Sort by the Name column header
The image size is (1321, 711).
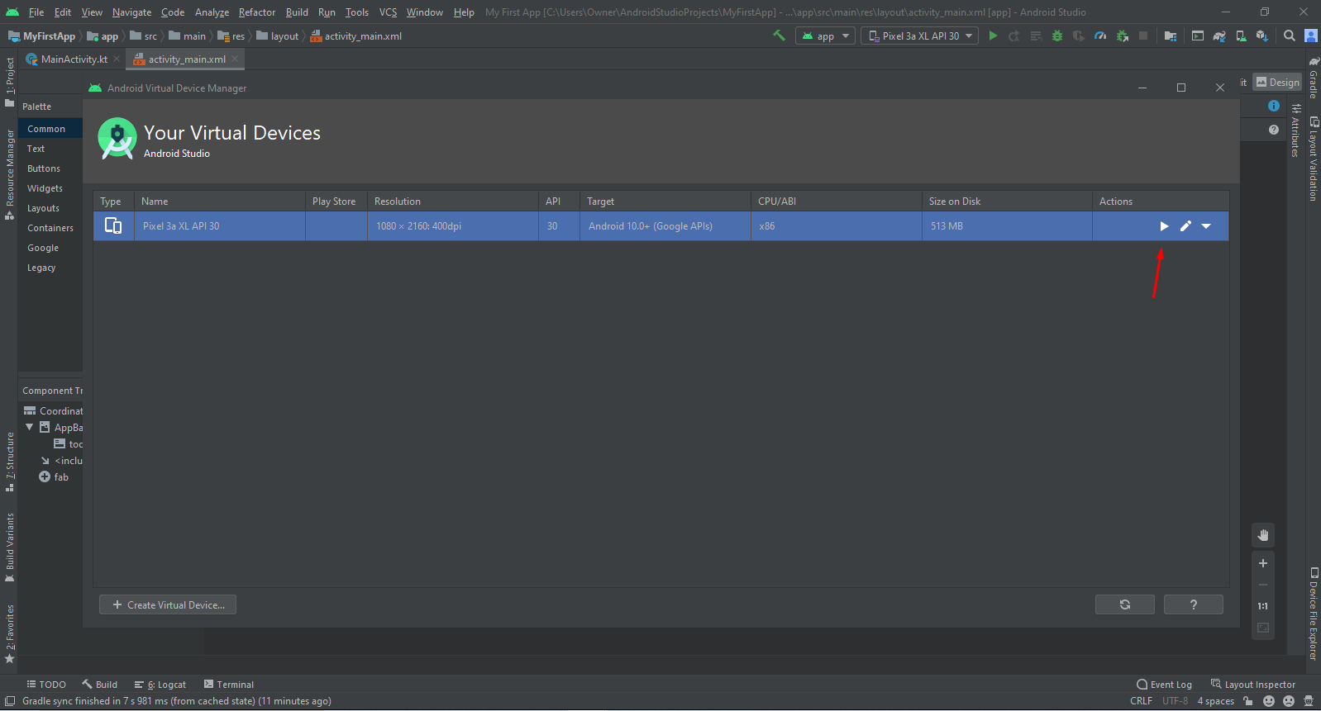tap(220, 201)
